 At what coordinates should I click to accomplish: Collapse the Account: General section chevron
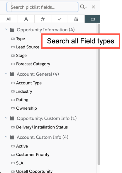(x=6, y=74)
